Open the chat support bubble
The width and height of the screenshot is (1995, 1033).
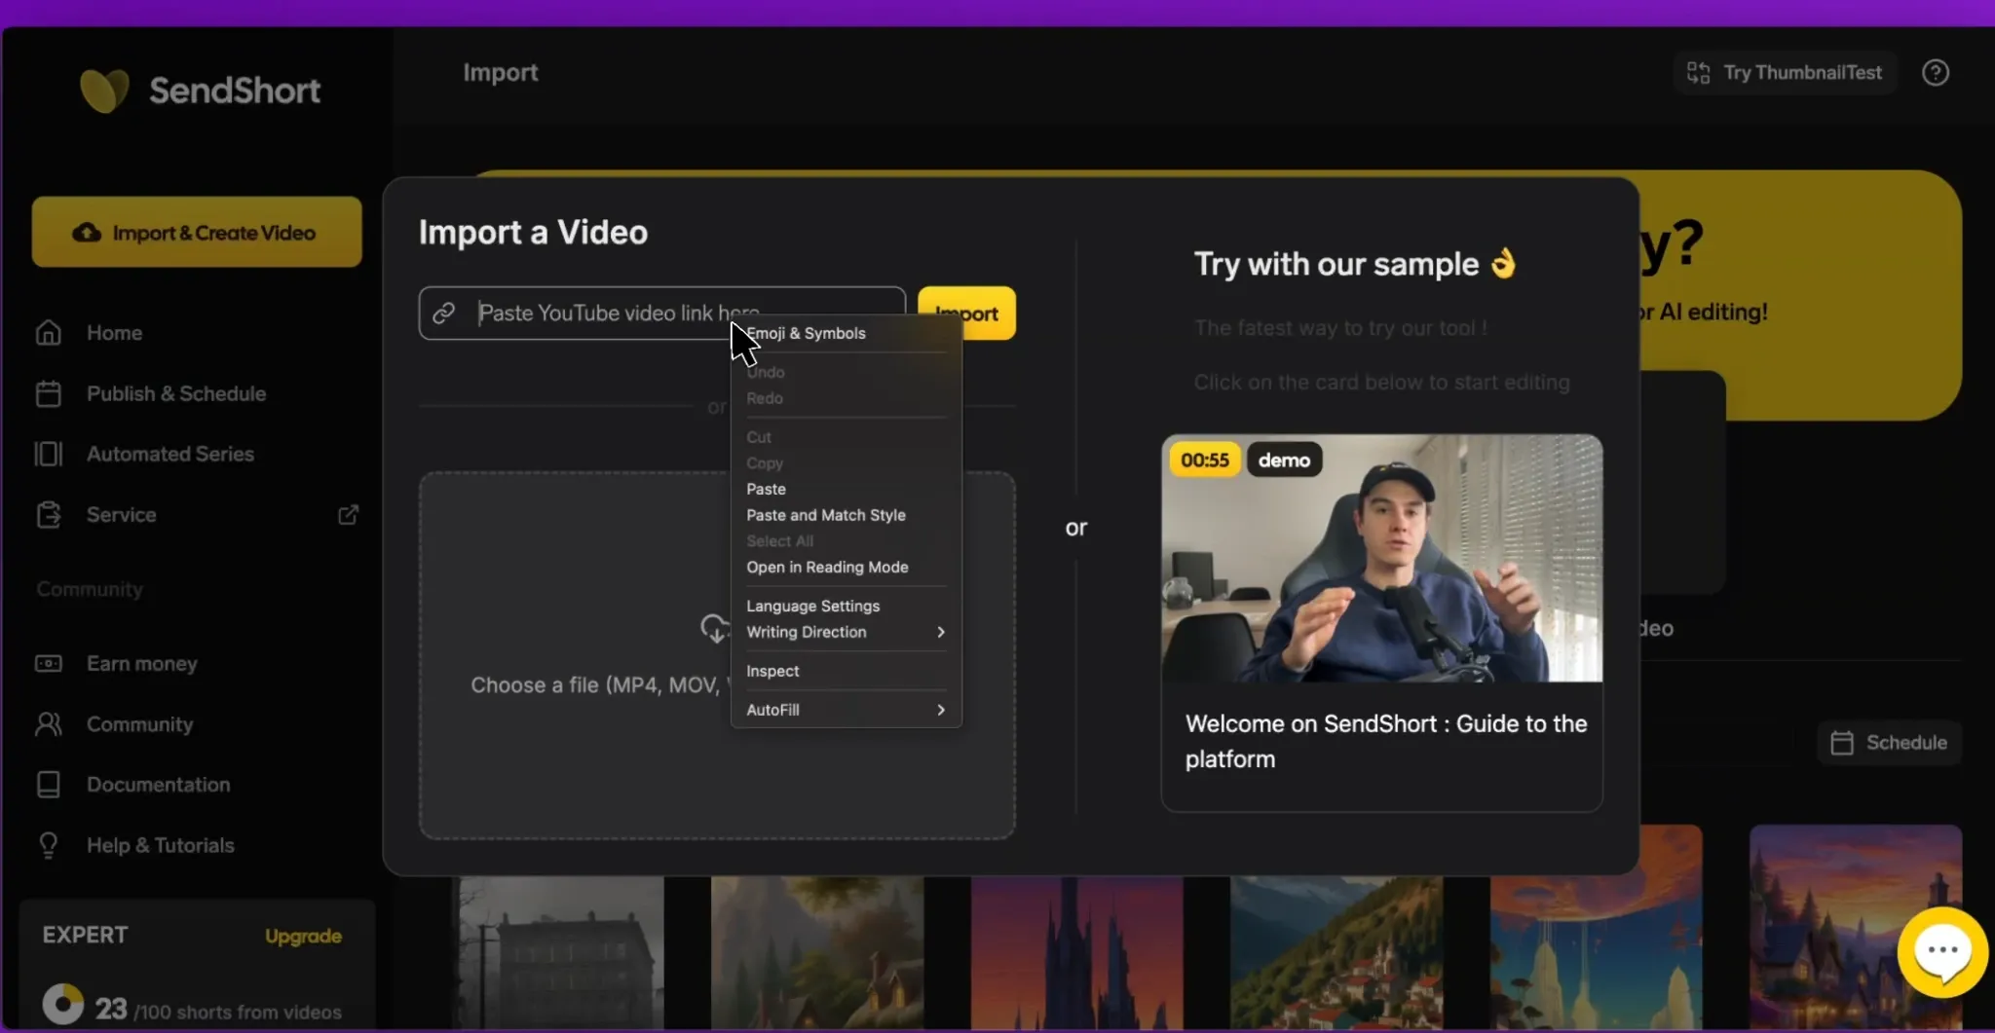coord(1942,951)
